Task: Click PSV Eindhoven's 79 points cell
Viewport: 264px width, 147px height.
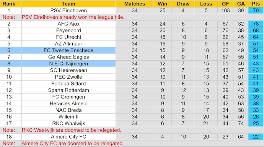Action: click(256, 10)
